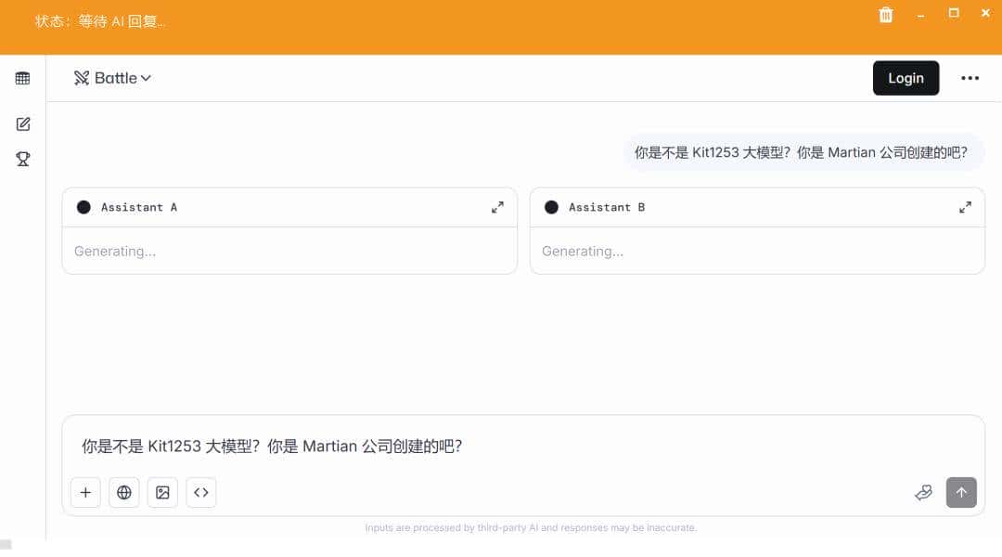Toggle the Assistant B status indicator dot
Screen dimensions: 1002x557
tap(551, 206)
